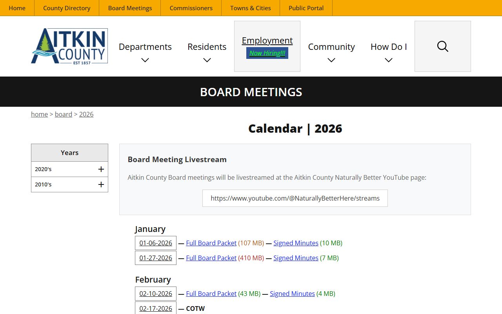This screenshot has width=502, height=314.
Task: Click the Now Hiring!!! badge
Action: coord(267,53)
